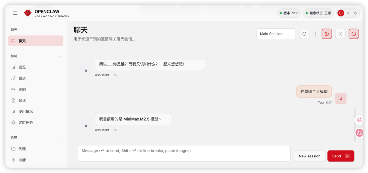
Task: Switch to light theme sun icon
Action: coord(348,13)
